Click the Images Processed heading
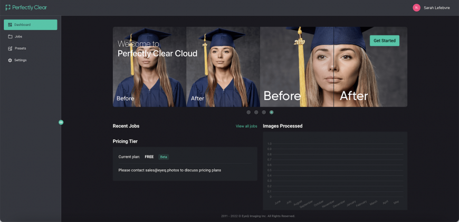The height and width of the screenshot is (222, 459). coord(282,126)
